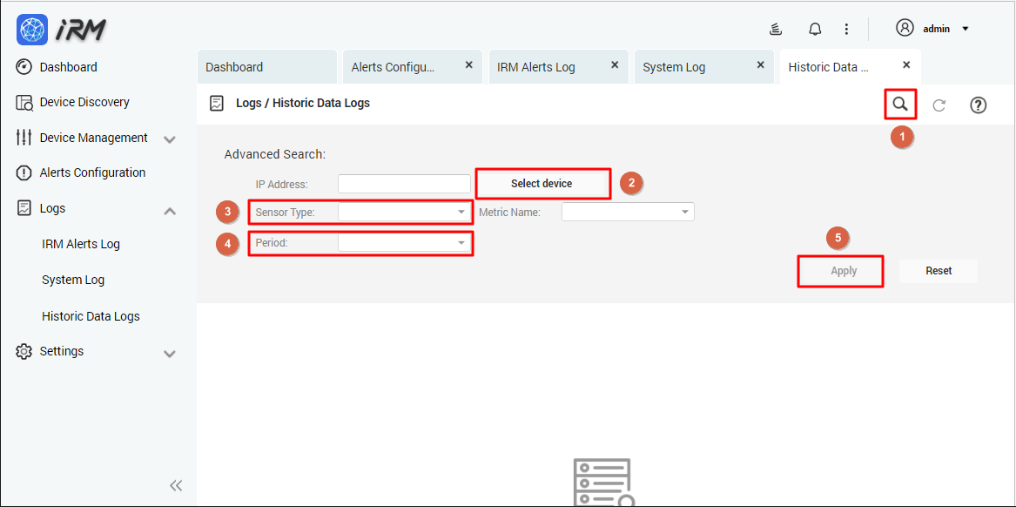This screenshot has width=1016, height=507.
Task: Click the Select device button
Action: 542,184
